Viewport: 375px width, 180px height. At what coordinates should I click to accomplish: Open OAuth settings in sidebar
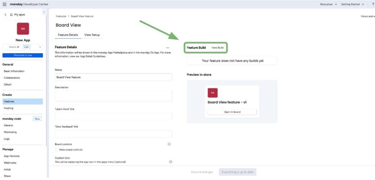tap(8, 84)
